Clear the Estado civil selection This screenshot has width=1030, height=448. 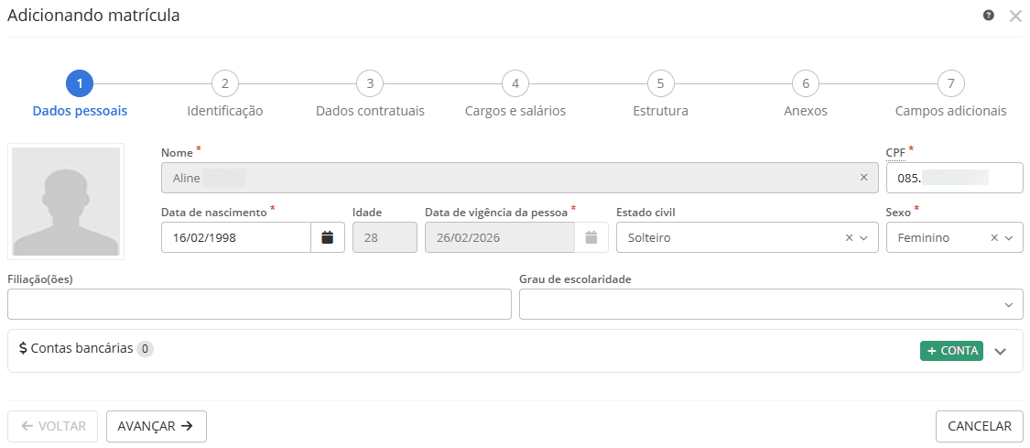(849, 238)
